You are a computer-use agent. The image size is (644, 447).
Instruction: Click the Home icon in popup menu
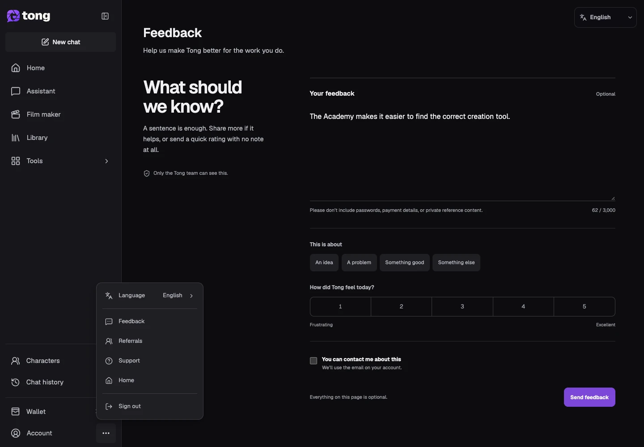pyautogui.click(x=109, y=380)
